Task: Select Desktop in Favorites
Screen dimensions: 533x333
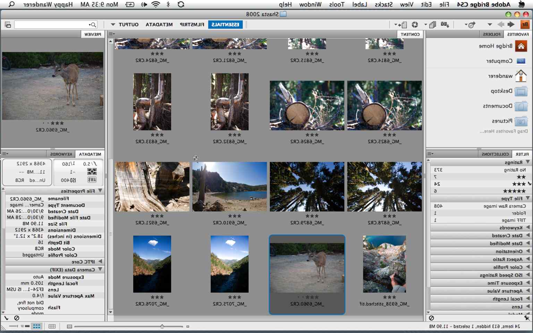Action: pos(509,91)
